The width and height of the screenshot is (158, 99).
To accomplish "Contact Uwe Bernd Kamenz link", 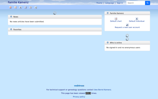I will pyautogui.click(x=102, y=90).
